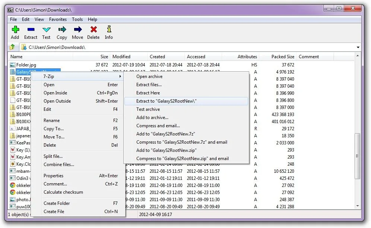
Task: Click the address bar path field
Action: (x=189, y=47)
